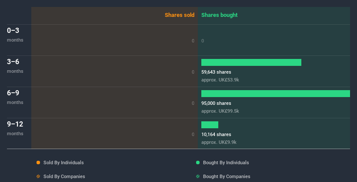Click the 3–6 months row label
357x182 pixels.
(x=15, y=66)
